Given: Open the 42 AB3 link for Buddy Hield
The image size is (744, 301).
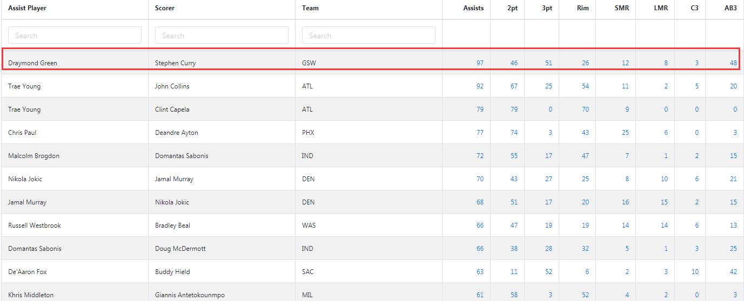Looking at the screenshot, I should coord(733,272).
